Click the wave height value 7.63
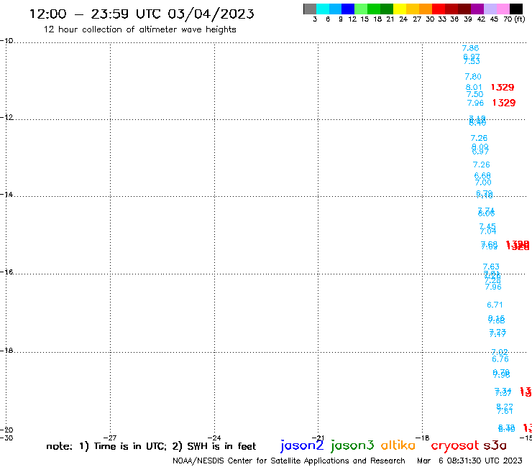This screenshot has width=532, height=467. (x=491, y=267)
